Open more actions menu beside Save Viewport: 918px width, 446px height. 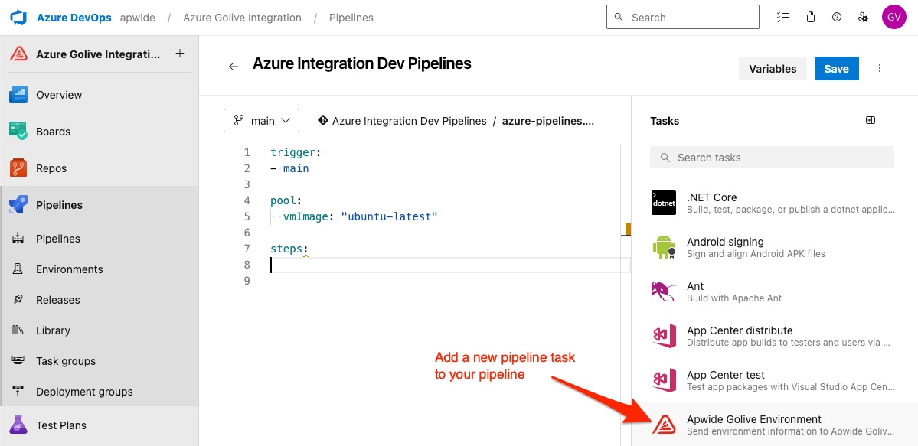pos(880,68)
